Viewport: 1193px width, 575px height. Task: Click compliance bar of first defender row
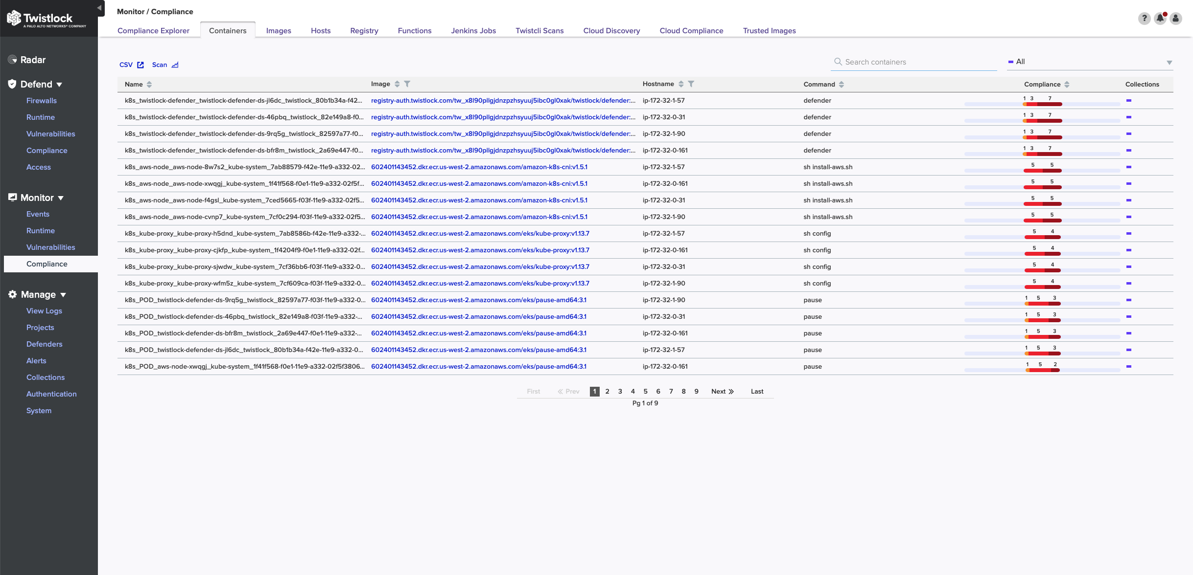coord(1042,104)
